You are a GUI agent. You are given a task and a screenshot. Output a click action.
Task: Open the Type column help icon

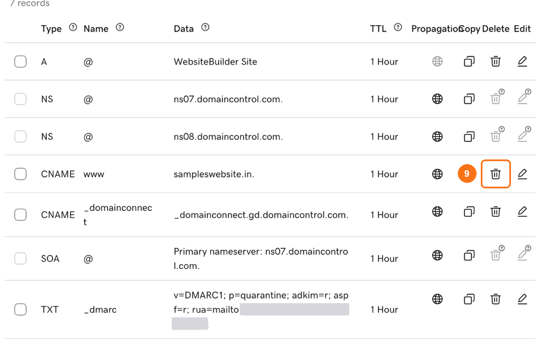(x=73, y=27)
